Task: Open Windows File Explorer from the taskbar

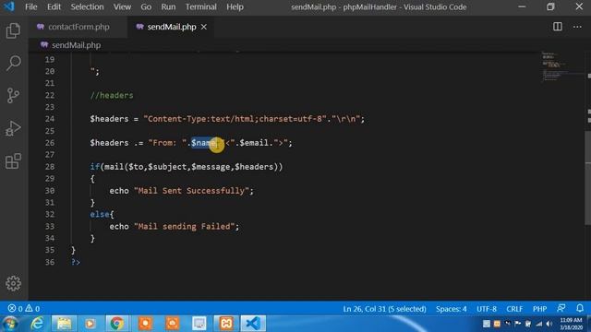Action: 64,324
